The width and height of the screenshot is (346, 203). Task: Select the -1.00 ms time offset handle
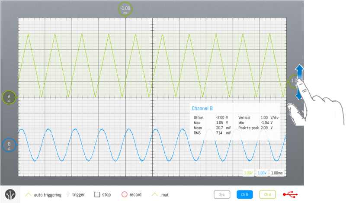[125, 10]
